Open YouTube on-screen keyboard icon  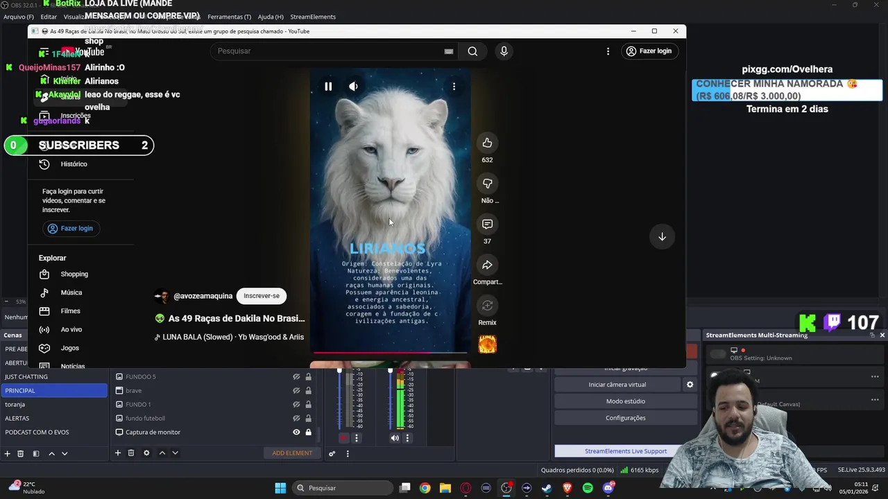449,51
